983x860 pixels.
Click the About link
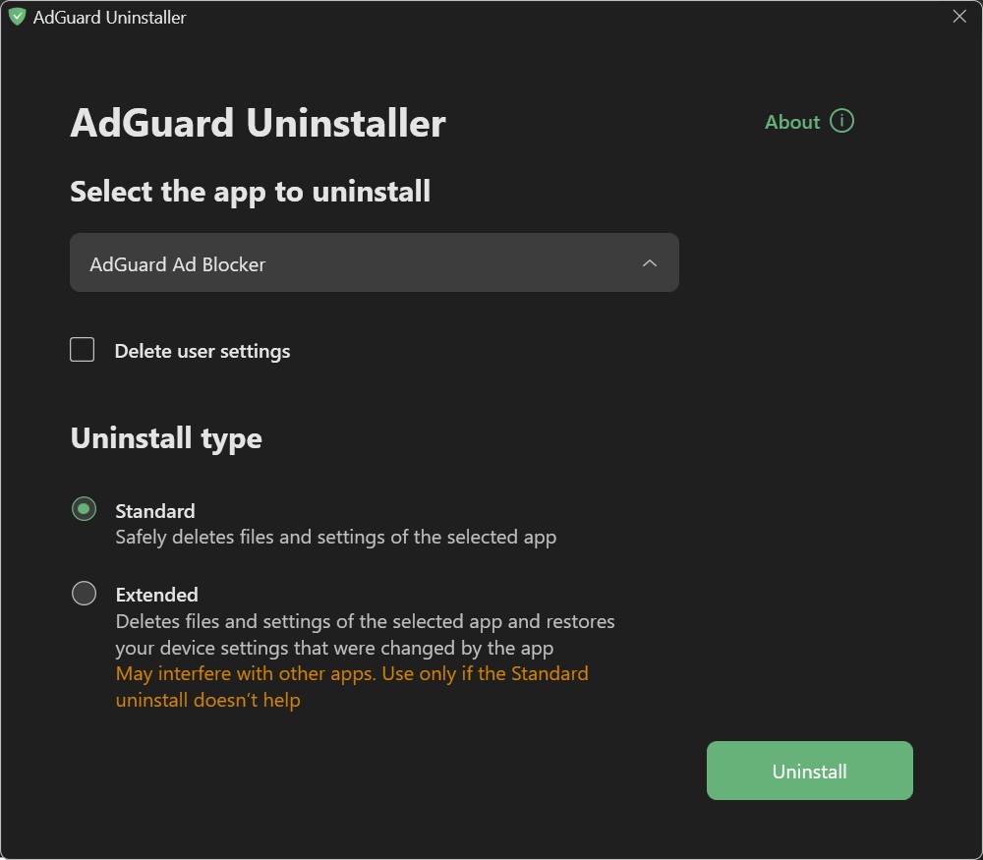click(x=791, y=122)
